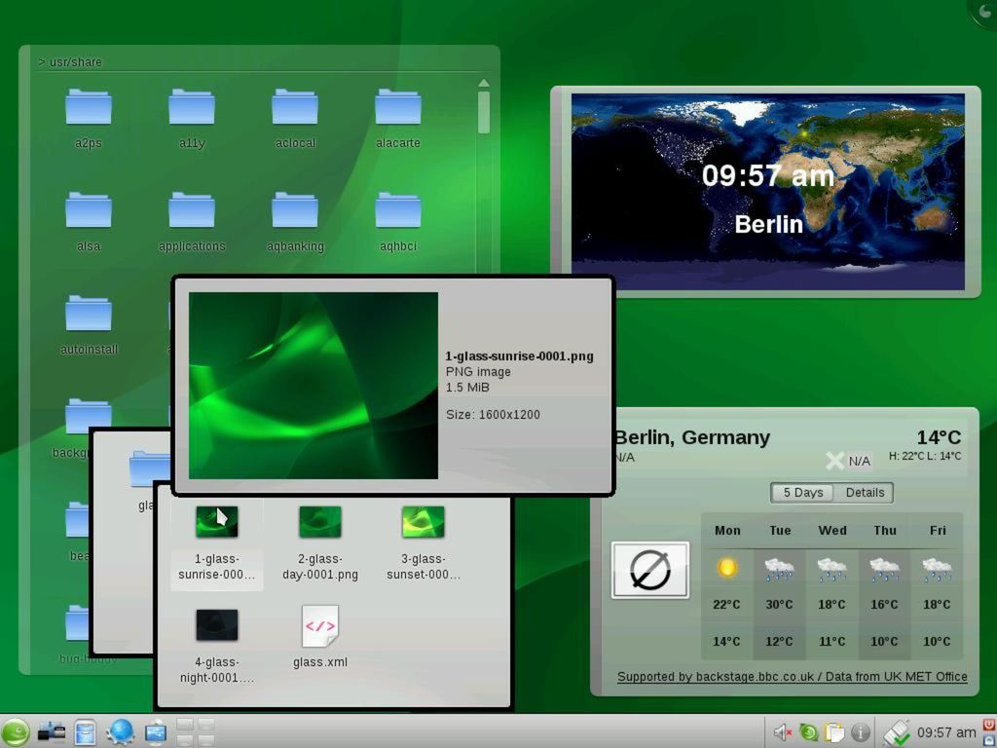
Task: Switch to the Details weather tab
Action: (x=865, y=492)
